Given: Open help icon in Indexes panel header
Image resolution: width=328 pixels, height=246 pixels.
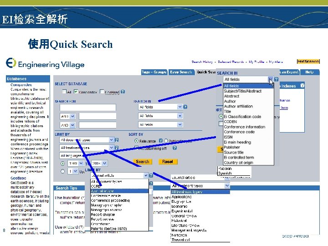Looking at the screenshot, I should 302,85.
